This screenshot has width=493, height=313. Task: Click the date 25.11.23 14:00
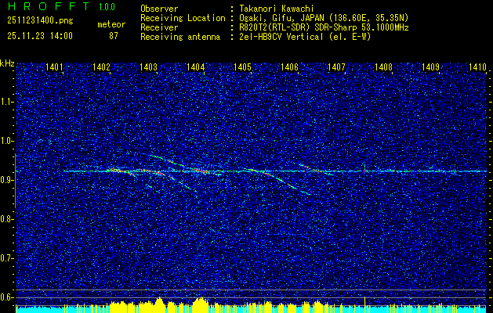tap(40, 36)
